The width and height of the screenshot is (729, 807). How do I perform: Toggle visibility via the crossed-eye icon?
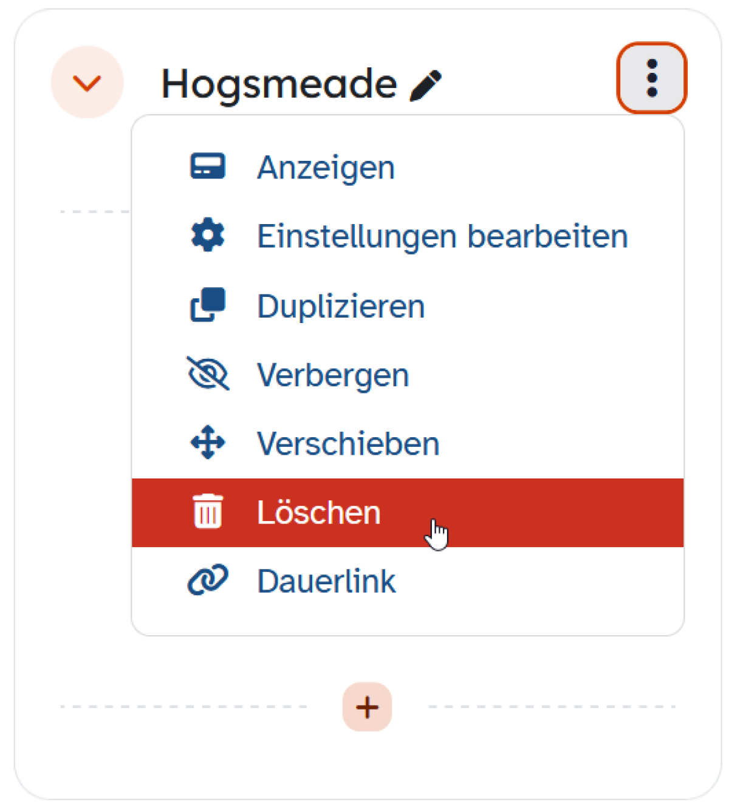(208, 373)
